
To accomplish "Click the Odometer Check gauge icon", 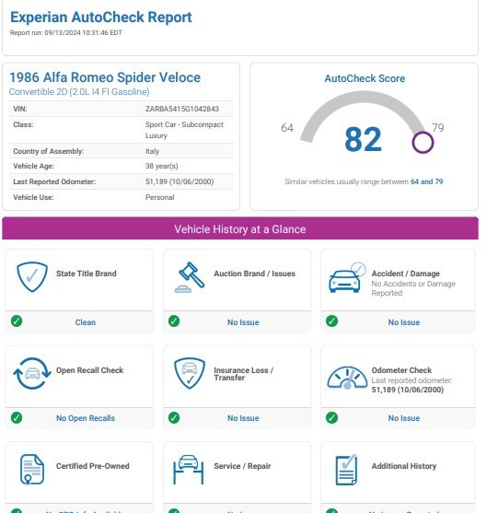I will pos(347,378).
